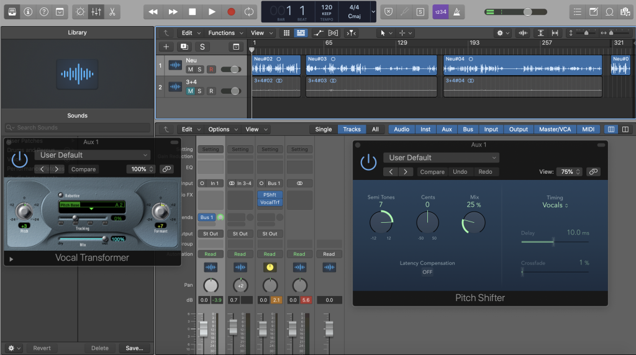This screenshot has width=636, height=355.
Task: Click Compare in Pitch Shifter
Action: [432, 172]
